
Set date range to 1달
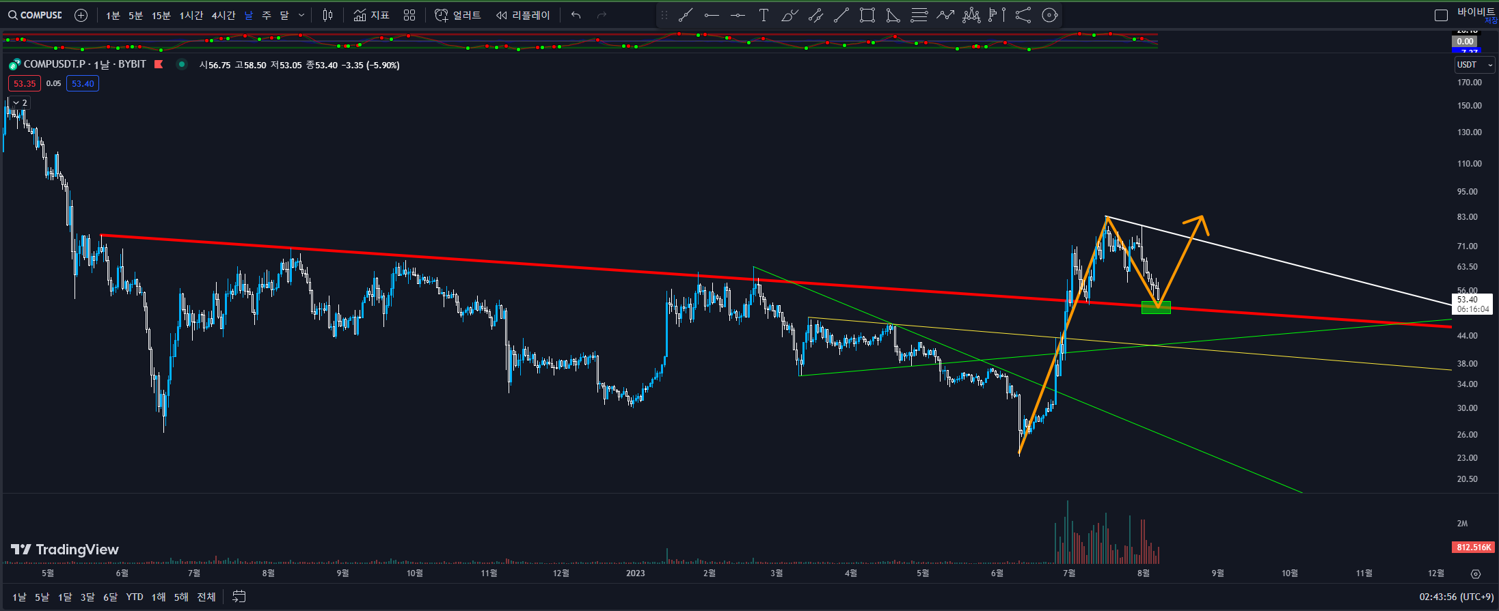[x=64, y=597]
